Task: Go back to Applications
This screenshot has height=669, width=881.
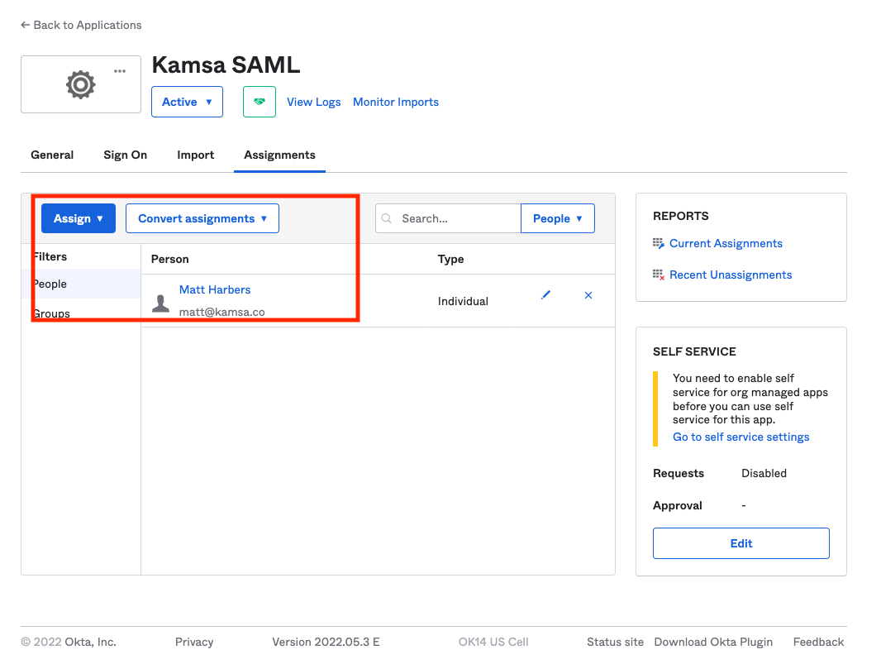Action: click(x=81, y=25)
